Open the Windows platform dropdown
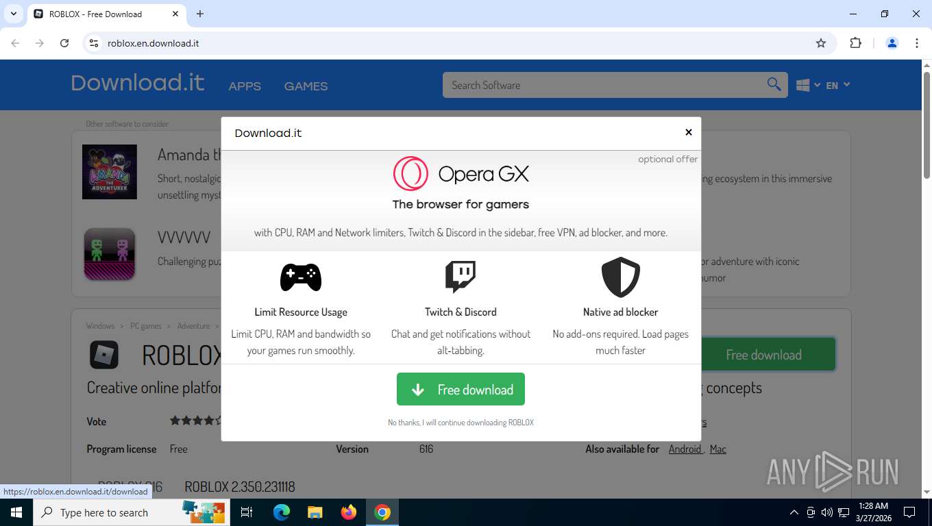 [808, 85]
